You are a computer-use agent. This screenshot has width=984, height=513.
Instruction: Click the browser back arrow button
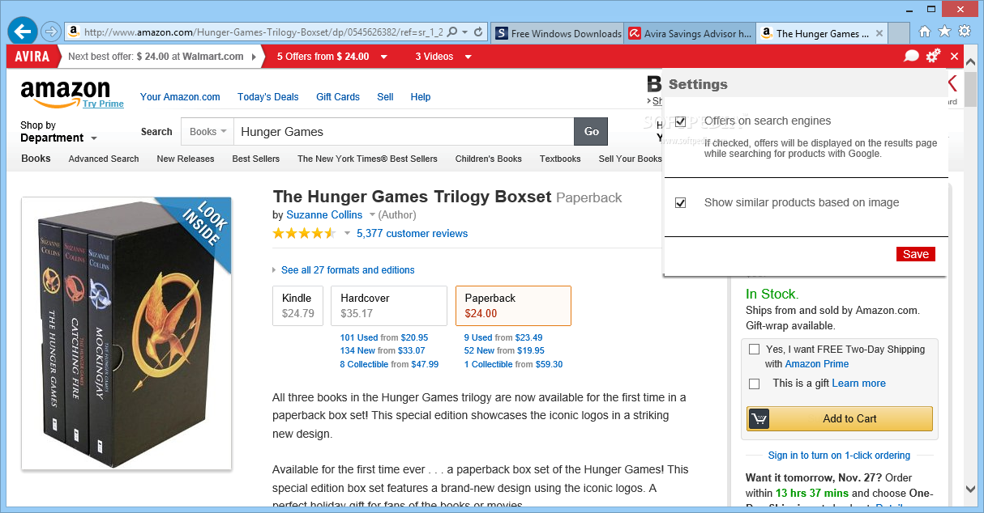23,32
